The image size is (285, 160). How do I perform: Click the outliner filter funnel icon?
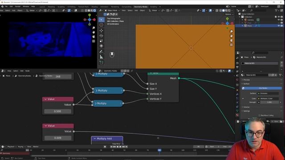[276, 11]
